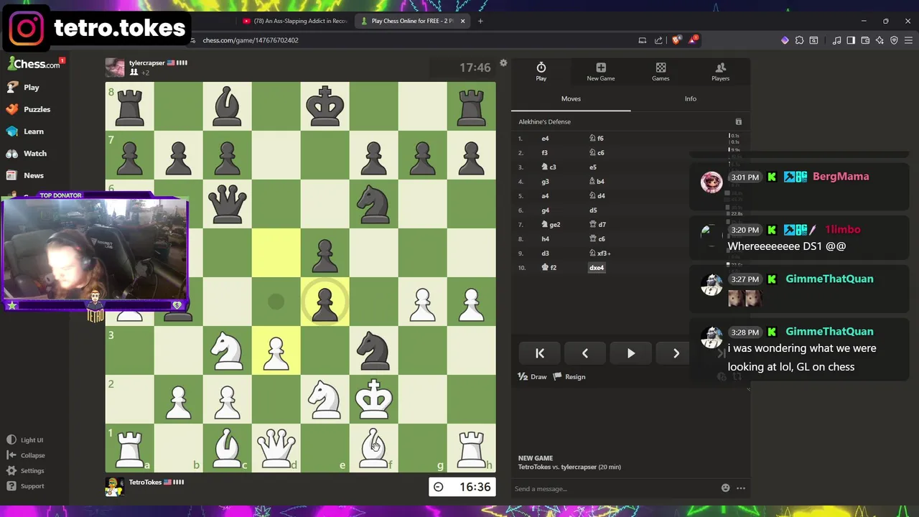This screenshot has height=517, width=919.
Task: Close the Play Chess Online tab
Action: click(462, 21)
